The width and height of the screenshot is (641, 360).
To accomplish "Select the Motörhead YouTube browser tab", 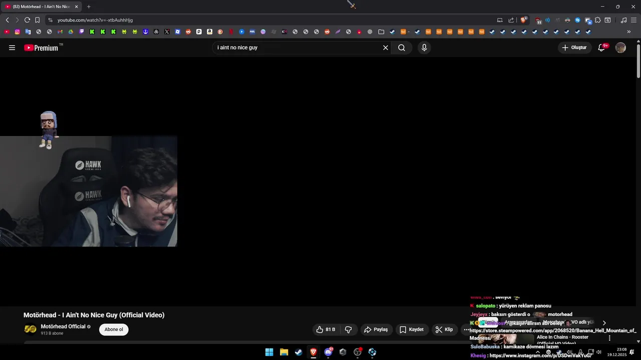I will [x=40, y=6].
